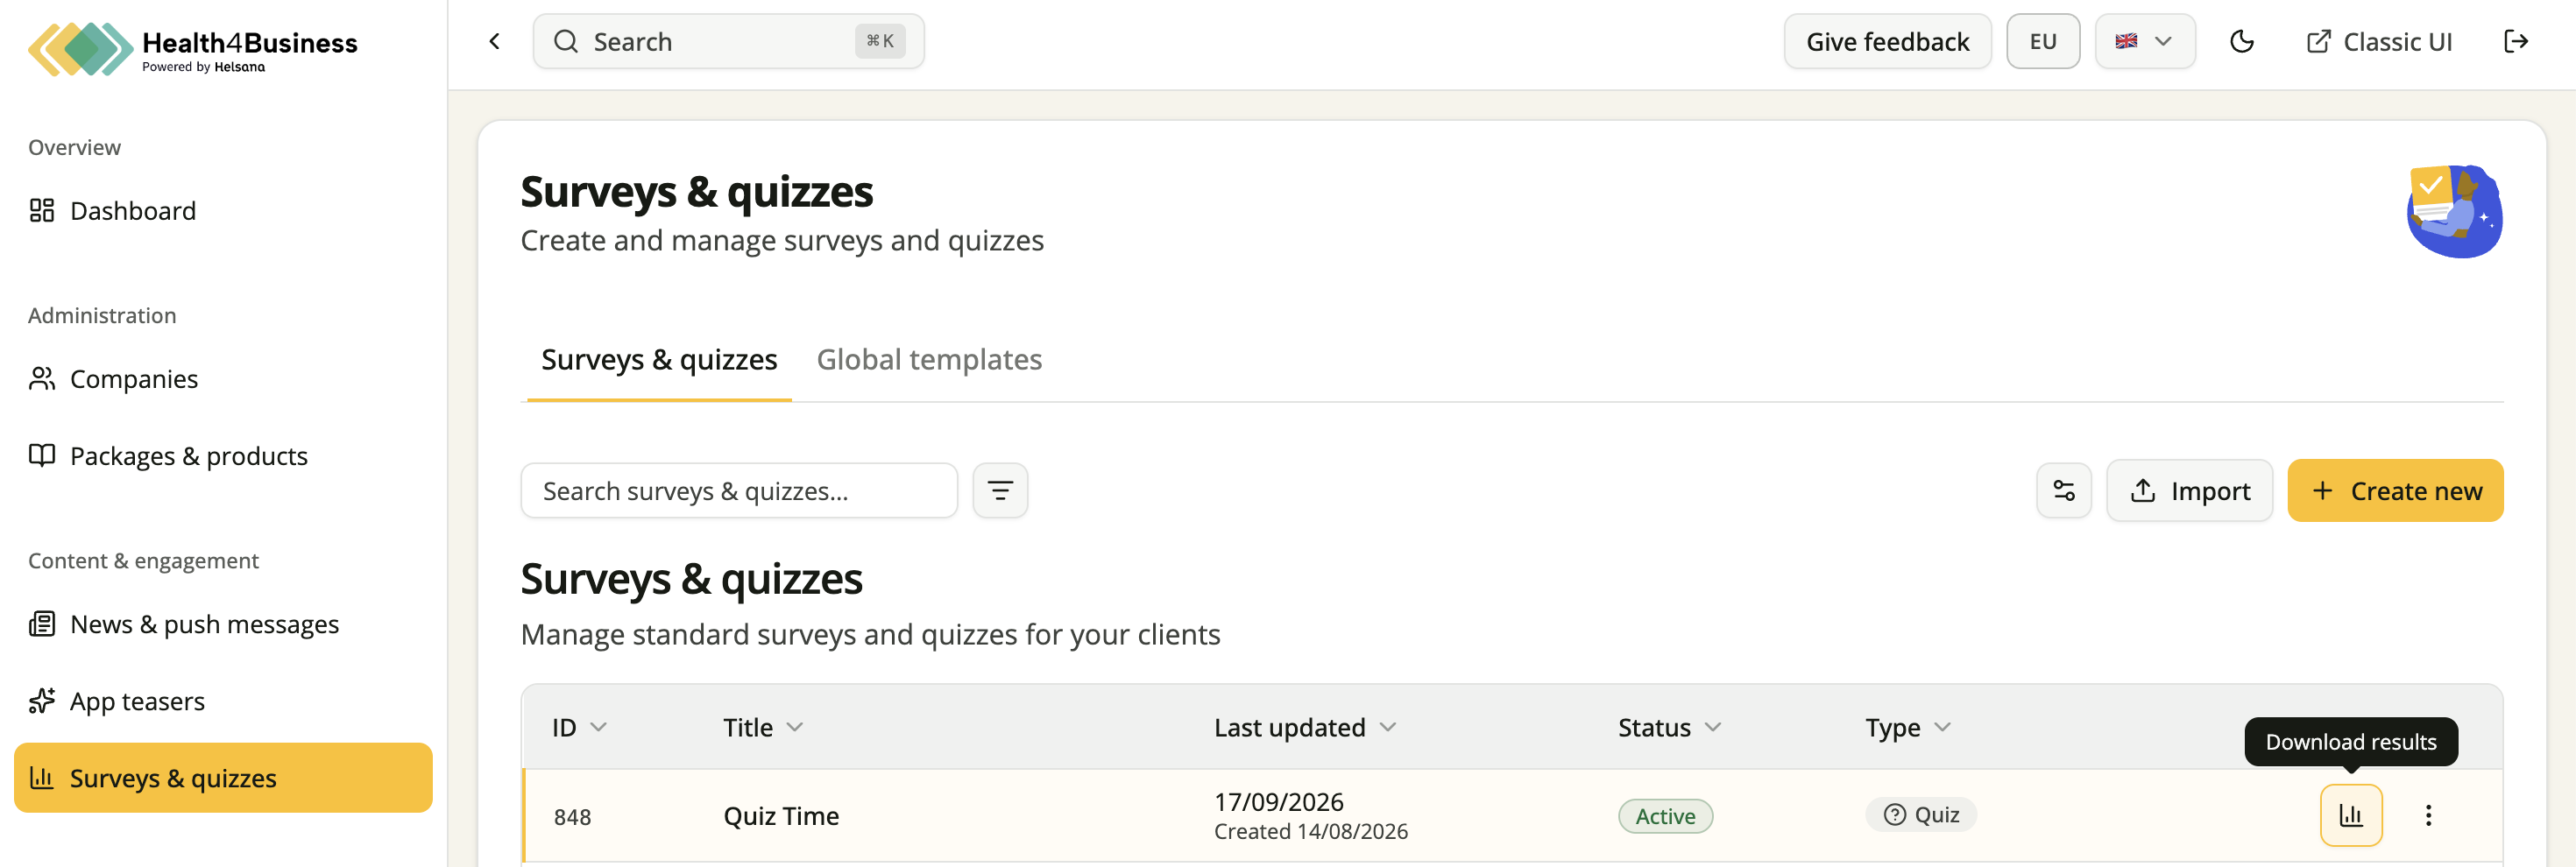
Task: Click the Download results chart icon
Action: pyautogui.click(x=2350, y=815)
